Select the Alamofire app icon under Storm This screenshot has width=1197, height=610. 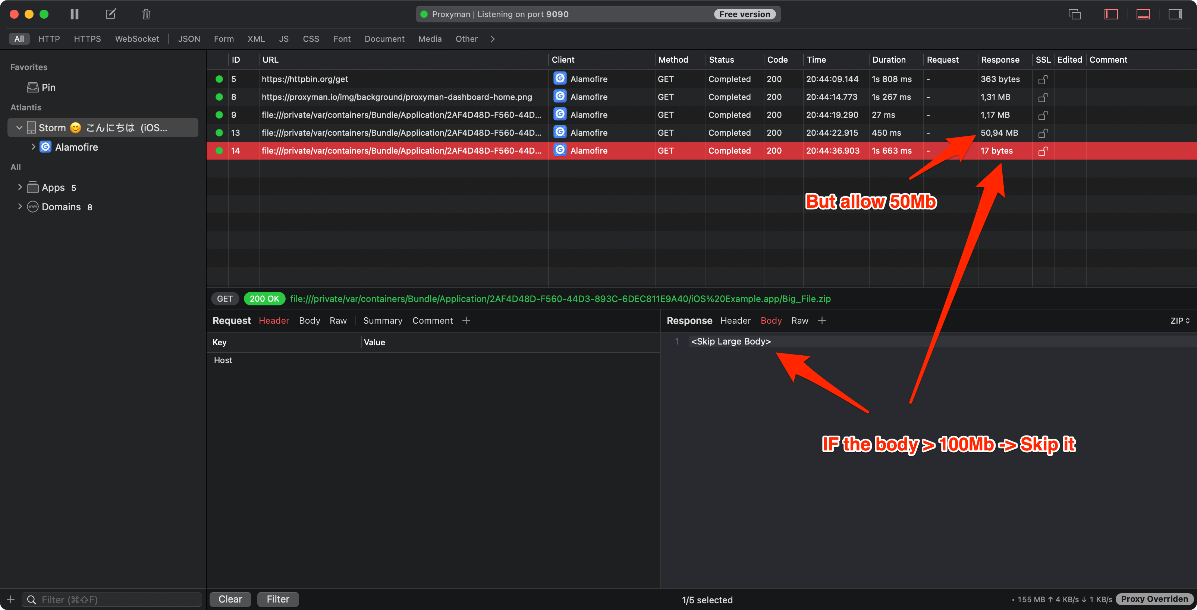pos(45,146)
